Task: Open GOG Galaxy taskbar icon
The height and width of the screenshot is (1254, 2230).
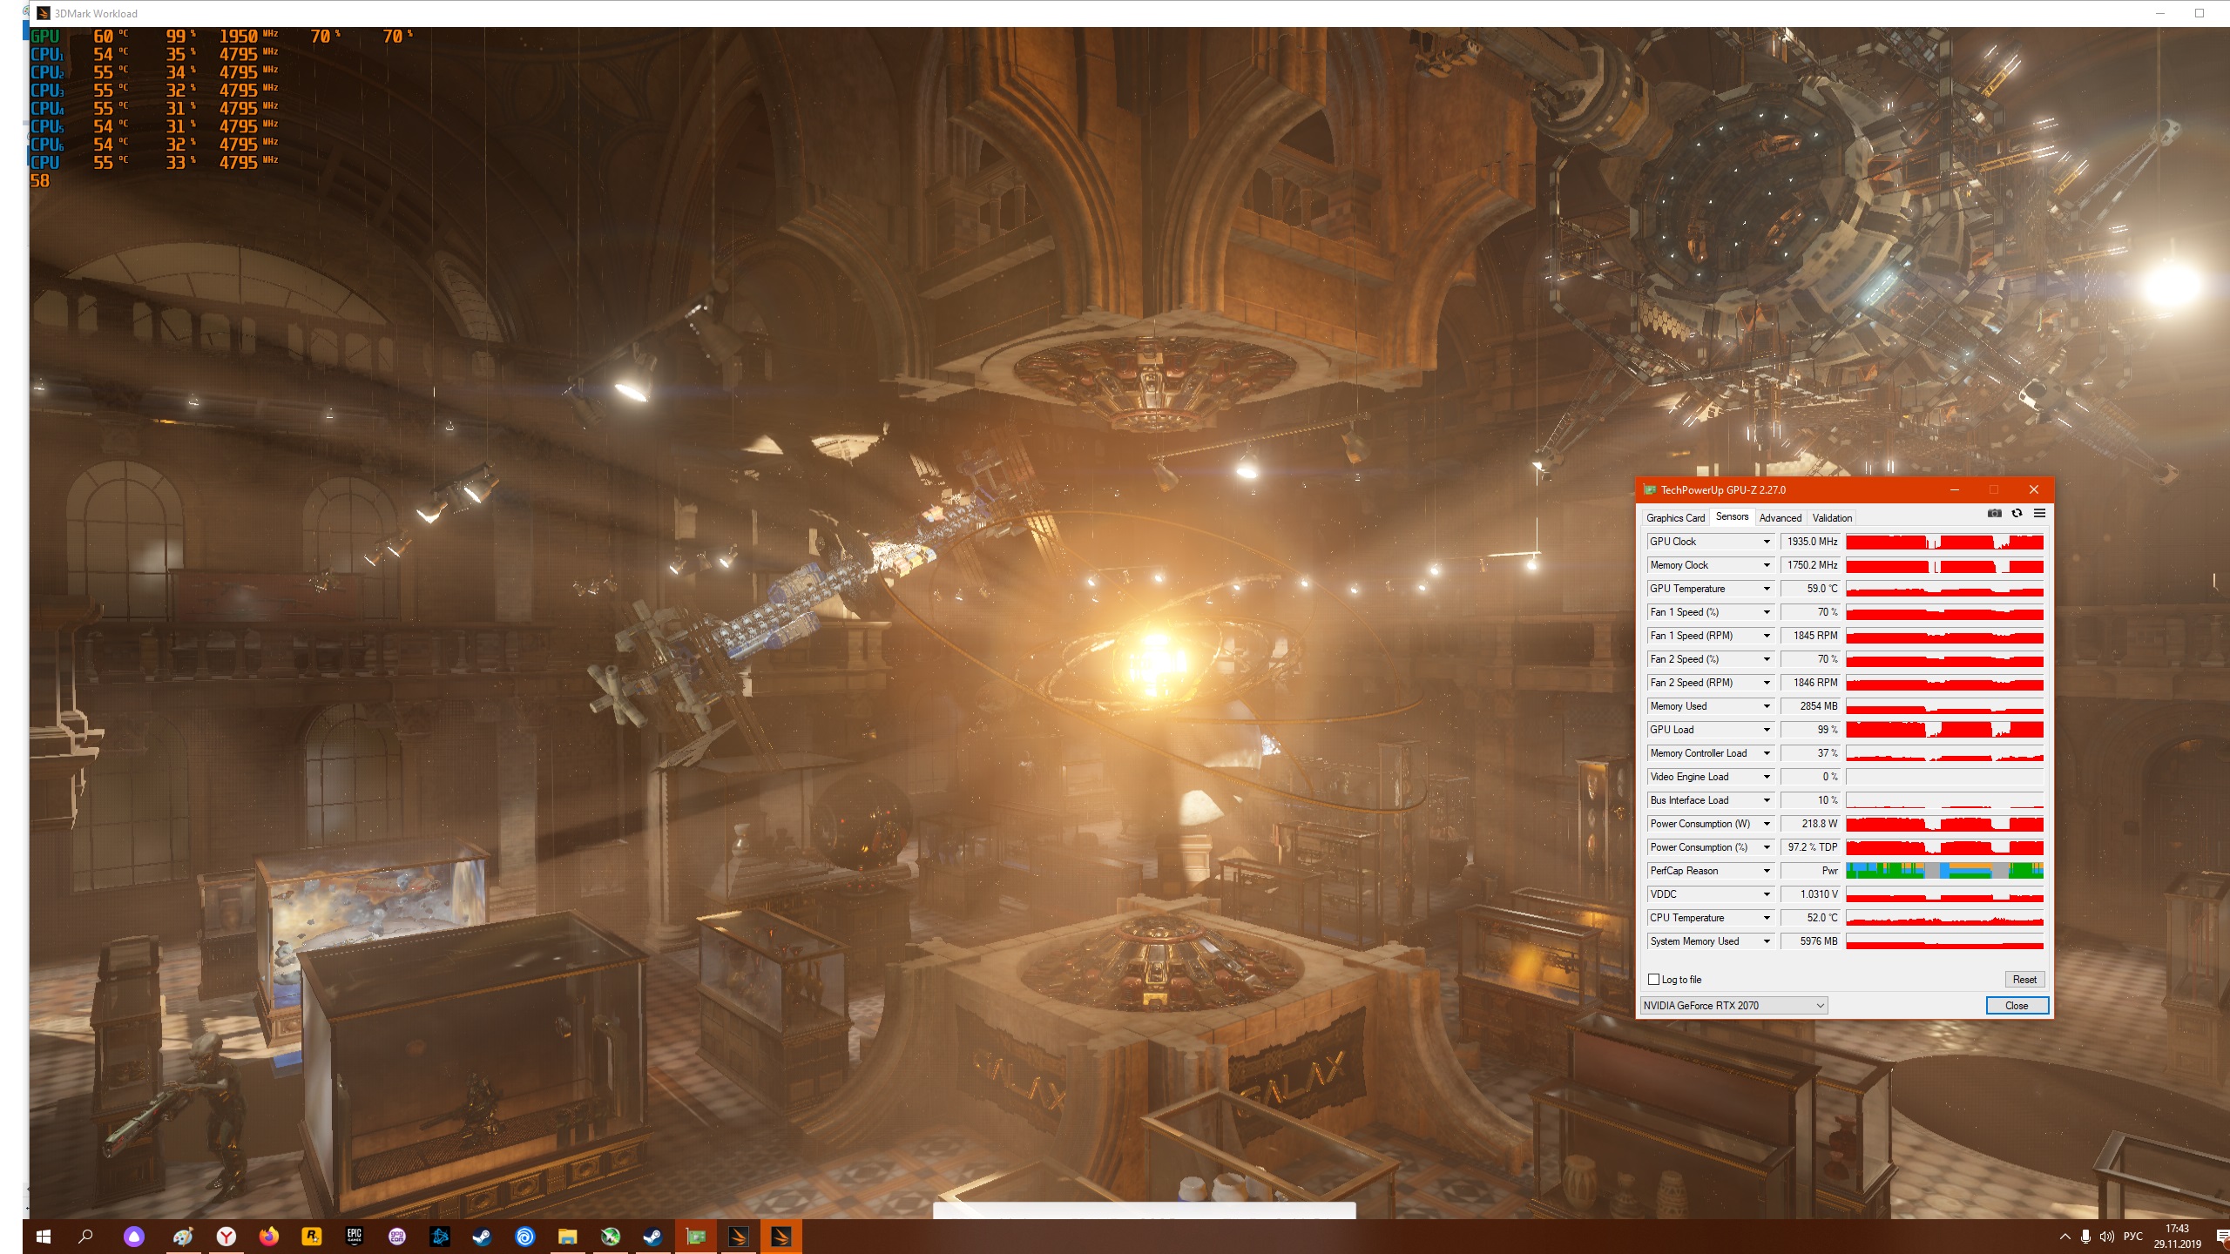Action: coord(397,1236)
